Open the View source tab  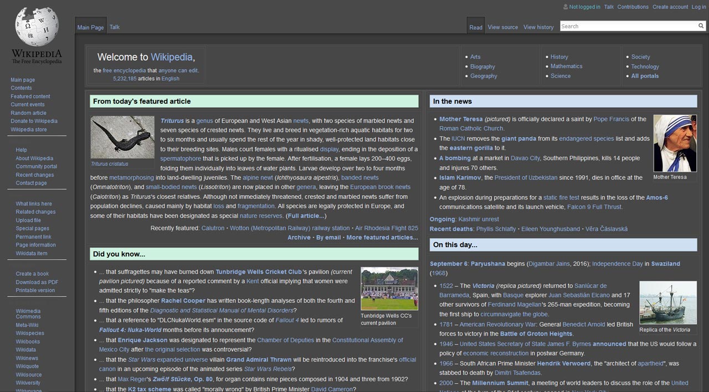point(503,27)
